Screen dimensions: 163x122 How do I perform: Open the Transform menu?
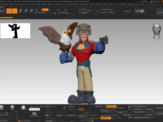123,4
